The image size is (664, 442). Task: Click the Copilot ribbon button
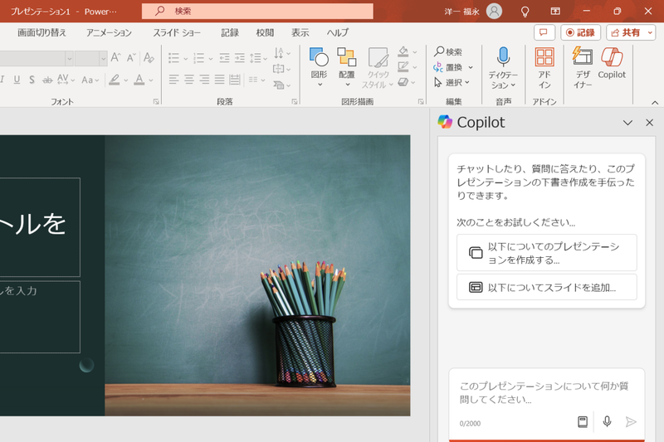[612, 63]
